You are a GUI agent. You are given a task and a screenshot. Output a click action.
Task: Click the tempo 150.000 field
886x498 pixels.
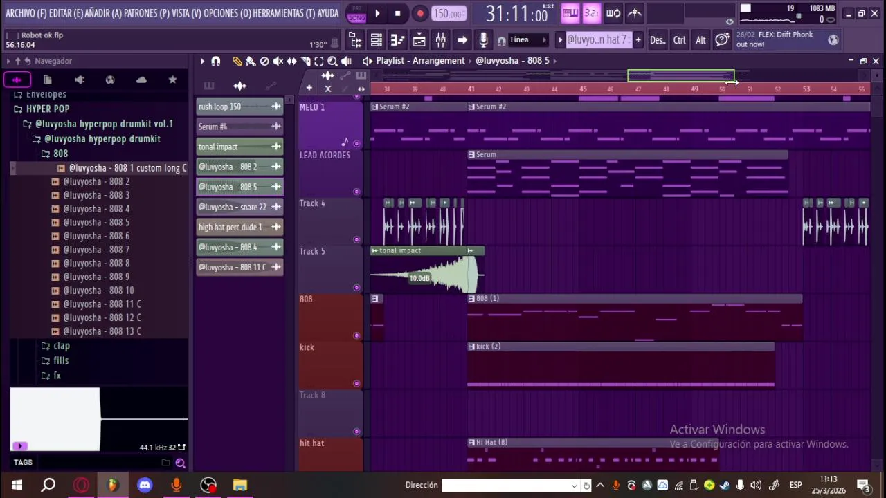point(449,13)
